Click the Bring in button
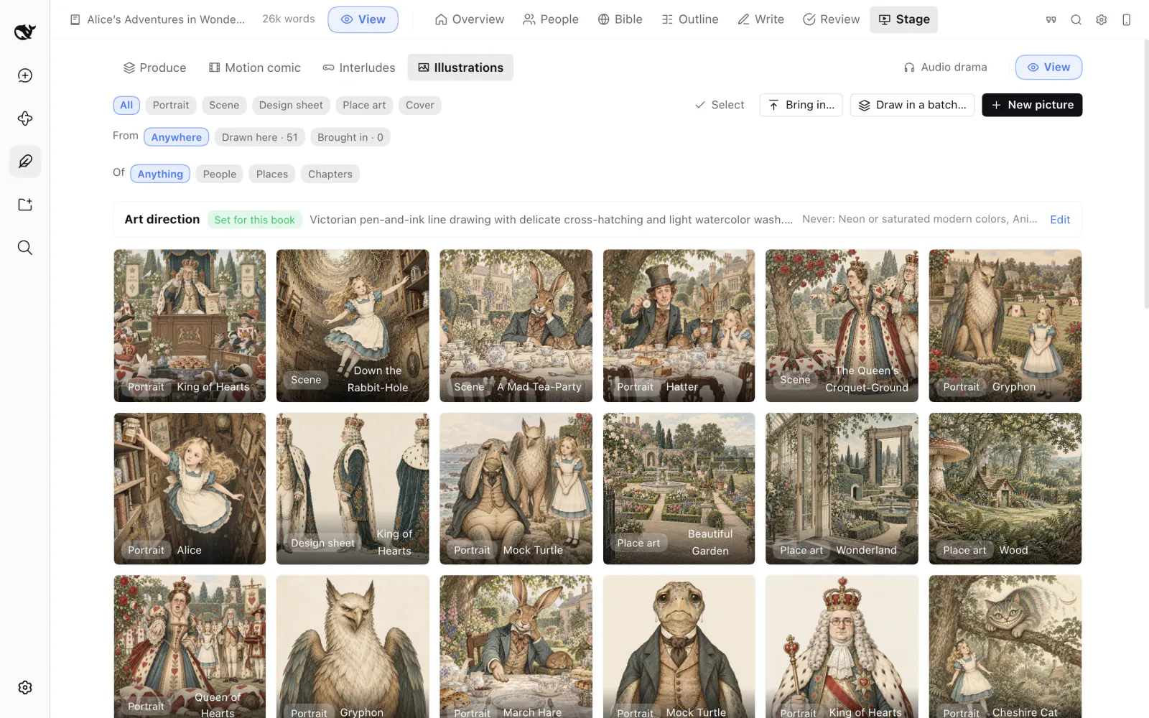1149x718 pixels. [x=801, y=105]
